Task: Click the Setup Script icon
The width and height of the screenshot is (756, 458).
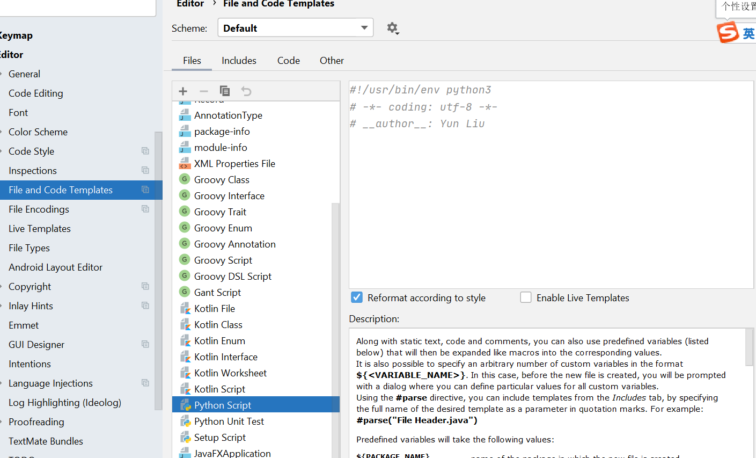Action: pyautogui.click(x=185, y=438)
